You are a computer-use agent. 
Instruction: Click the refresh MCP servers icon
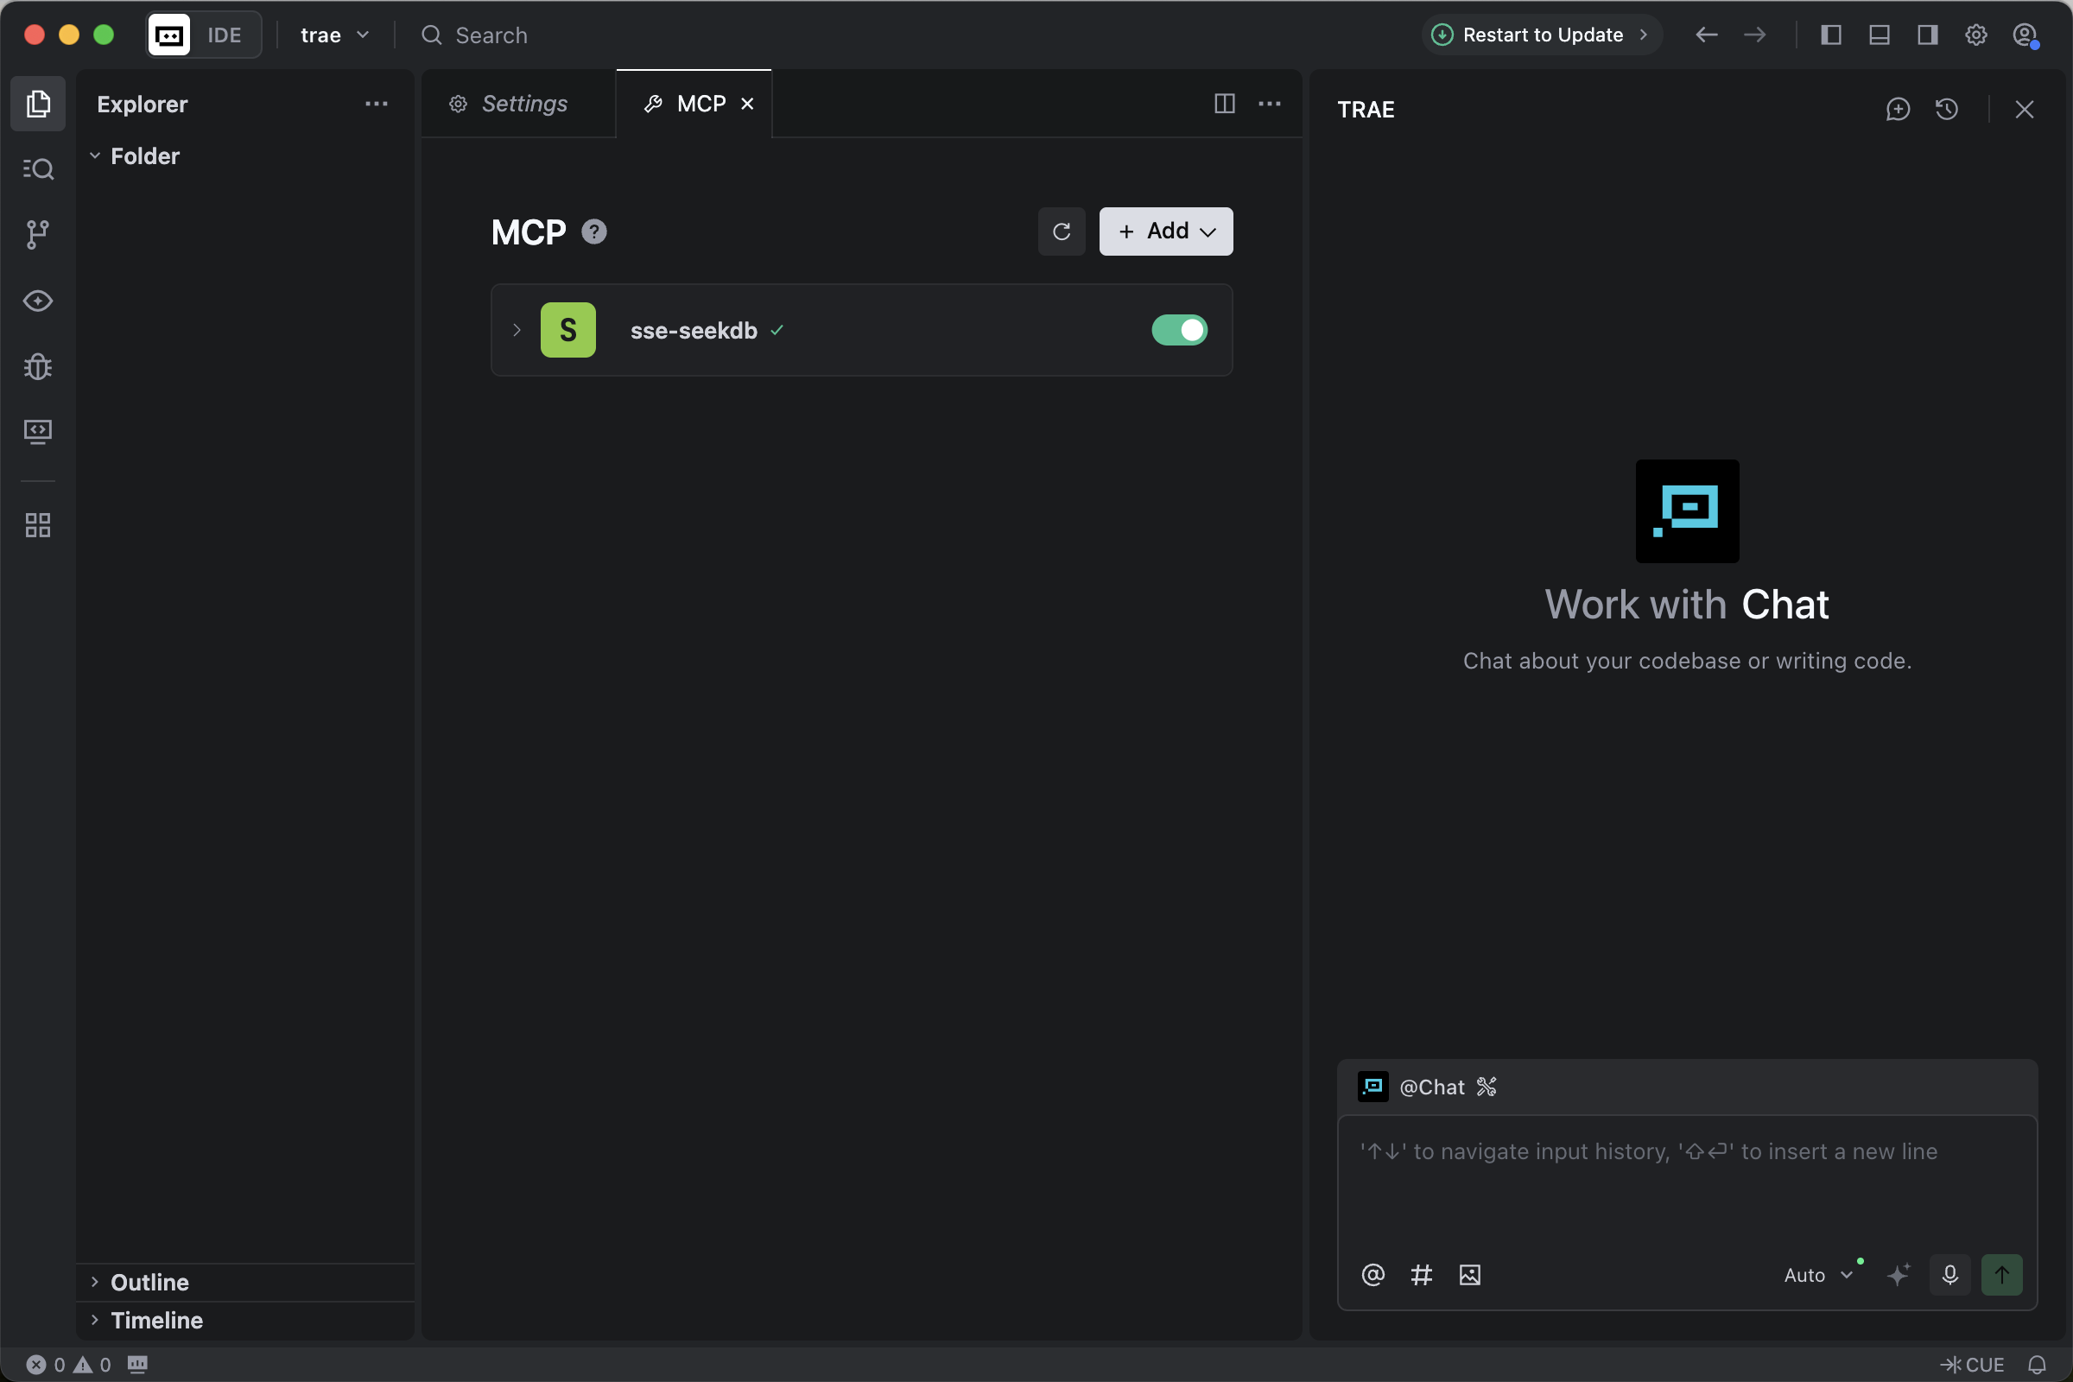[x=1062, y=231]
